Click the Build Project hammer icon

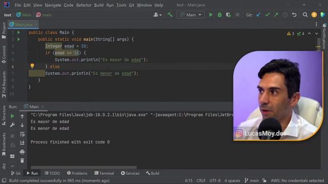click(x=170, y=15)
